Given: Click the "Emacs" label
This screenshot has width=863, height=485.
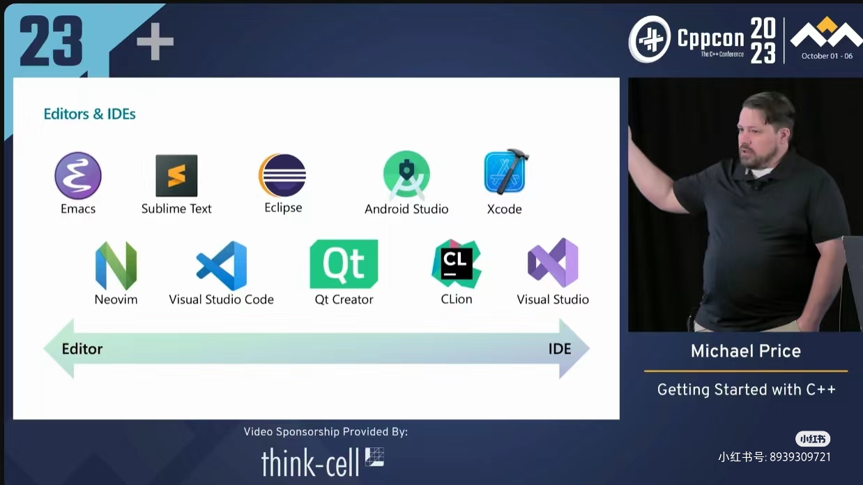Looking at the screenshot, I should (78, 209).
